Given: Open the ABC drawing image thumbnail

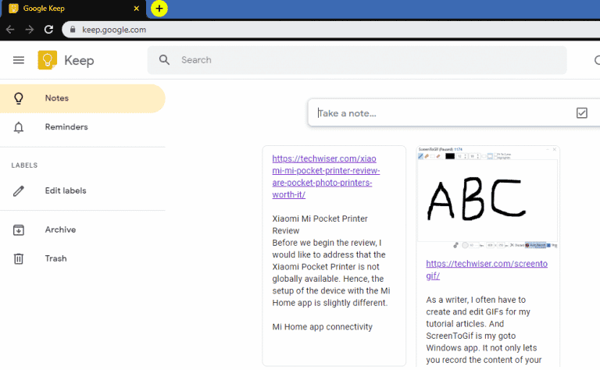Looking at the screenshot, I should tap(487, 197).
